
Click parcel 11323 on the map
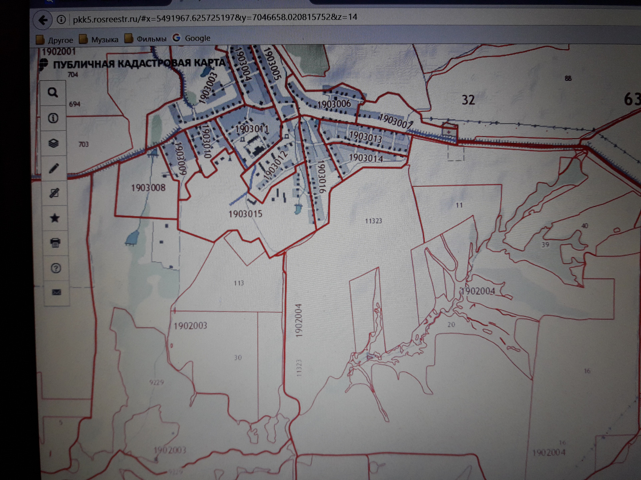pos(373,221)
